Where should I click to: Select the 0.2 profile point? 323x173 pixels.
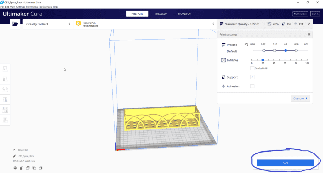(x=285, y=50)
